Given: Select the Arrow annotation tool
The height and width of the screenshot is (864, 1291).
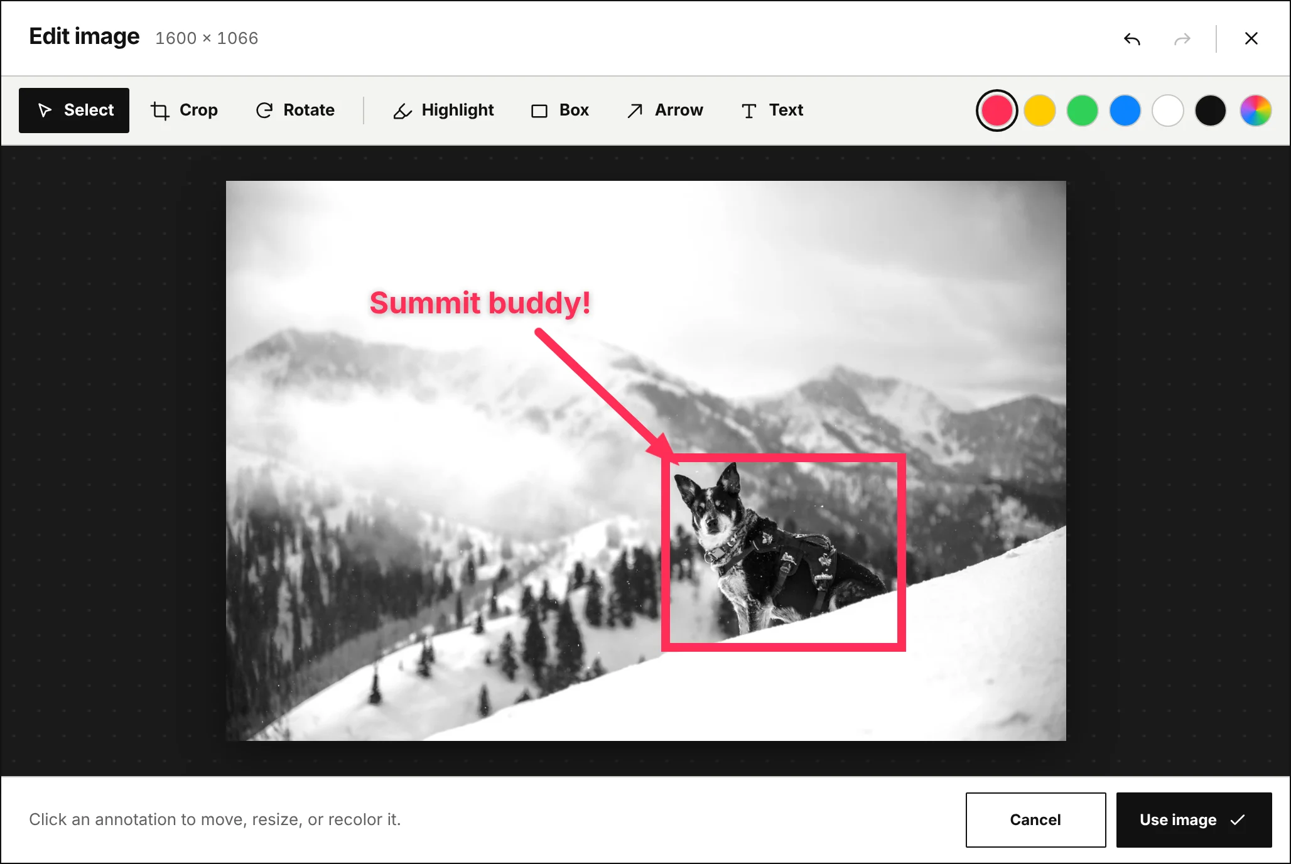Looking at the screenshot, I should pos(665,111).
